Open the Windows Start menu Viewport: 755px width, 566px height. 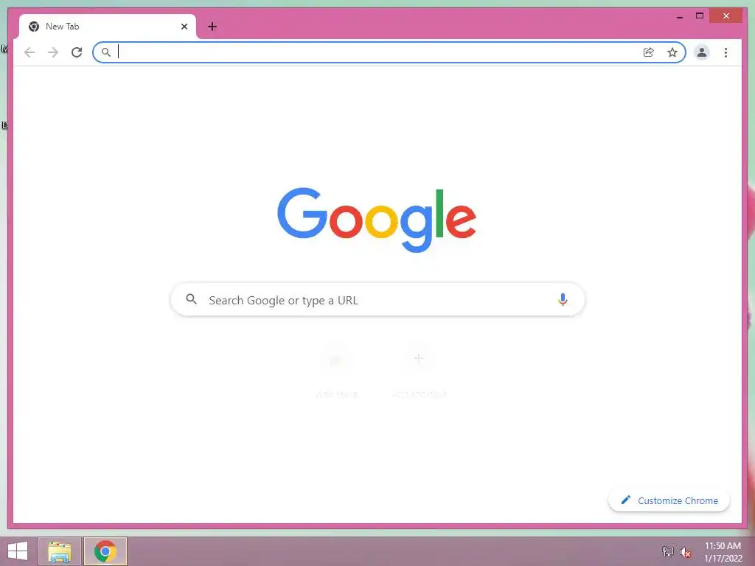(x=18, y=551)
